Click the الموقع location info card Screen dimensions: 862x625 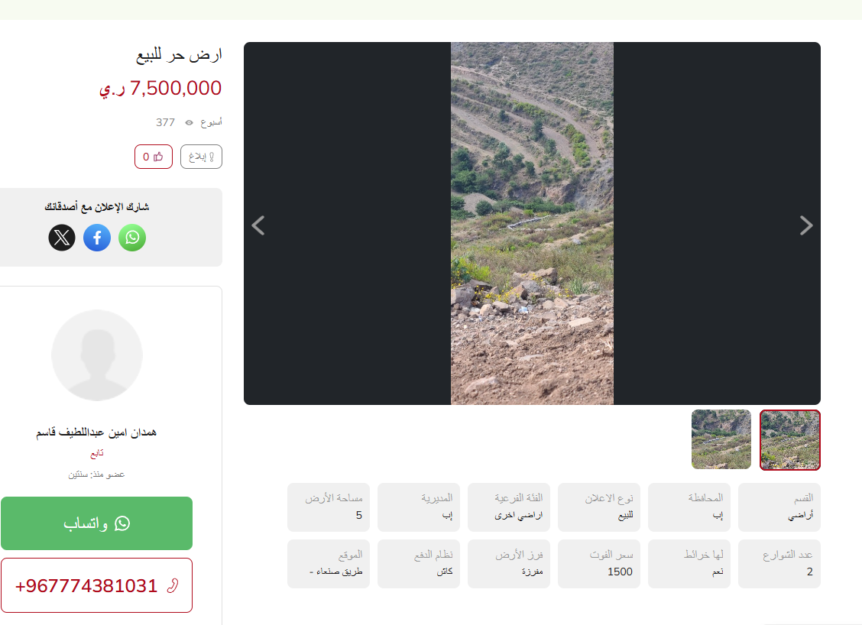[x=329, y=564]
